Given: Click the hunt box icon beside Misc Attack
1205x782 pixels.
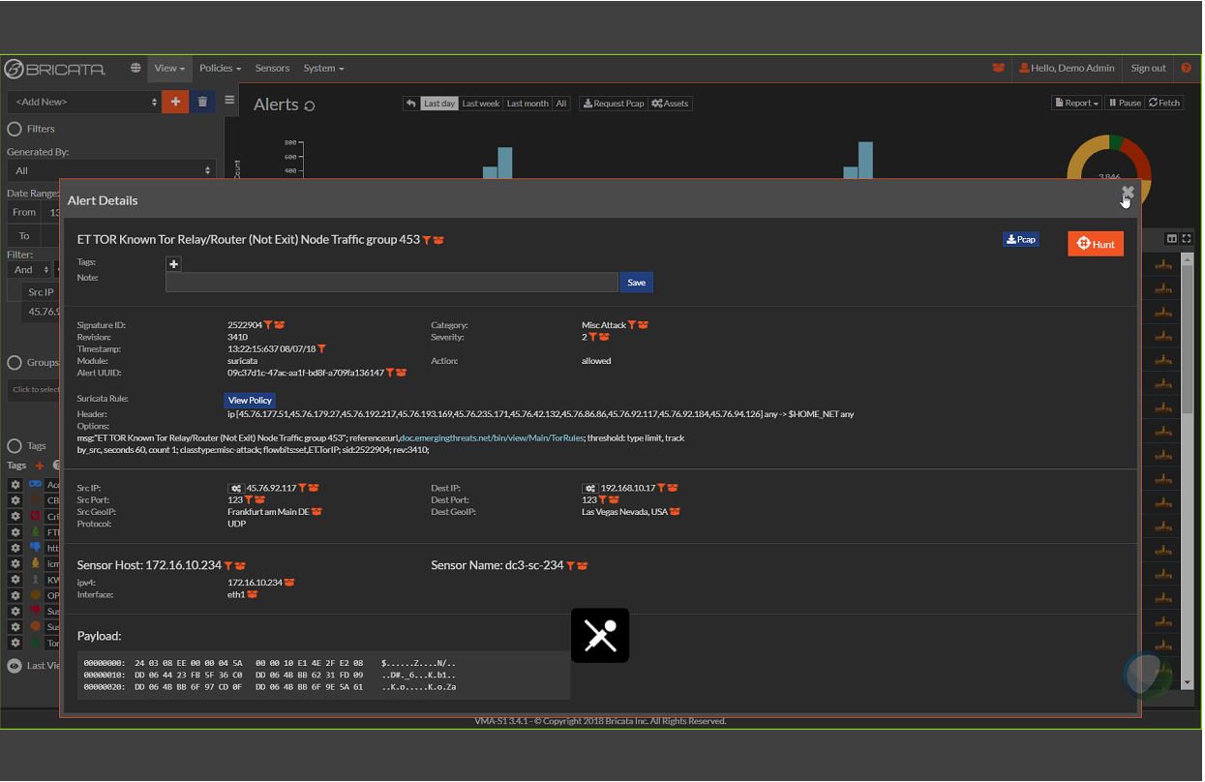Looking at the screenshot, I should [644, 325].
